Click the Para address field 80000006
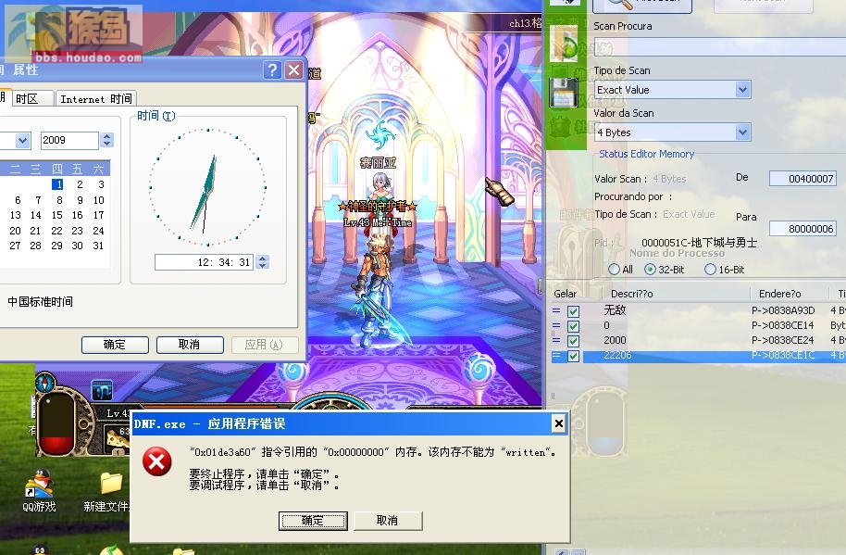846x555 pixels. pyautogui.click(x=802, y=229)
